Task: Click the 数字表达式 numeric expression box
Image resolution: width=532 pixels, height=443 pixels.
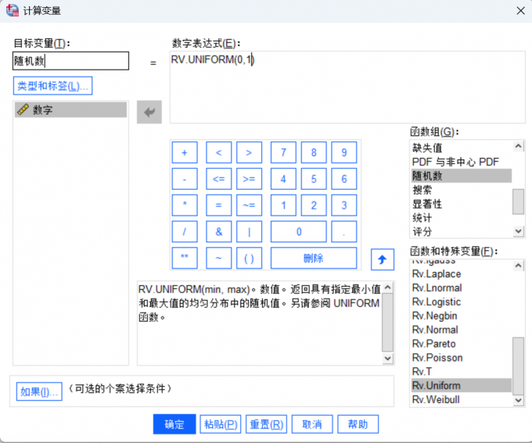Action: pyautogui.click(x=347, y=87)
